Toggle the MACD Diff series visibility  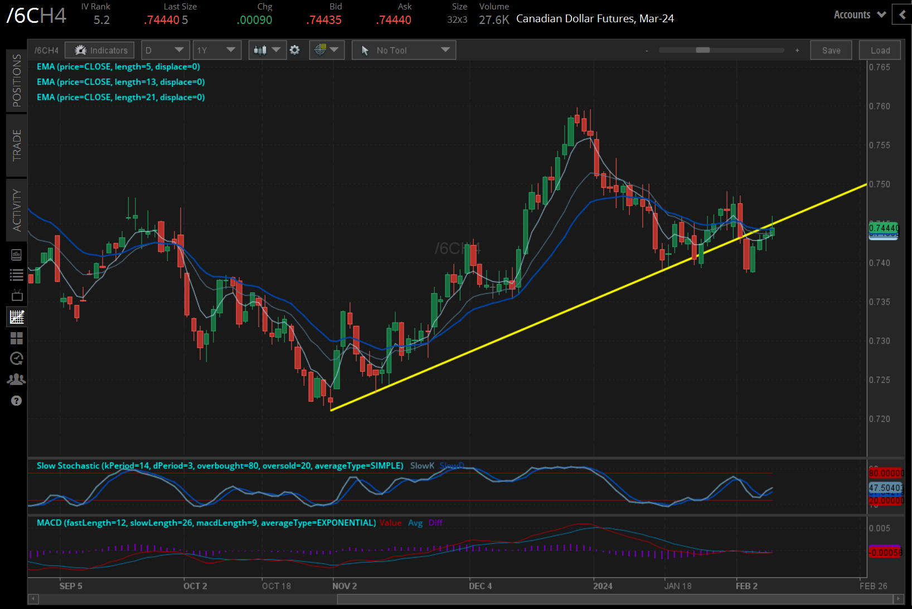pos(435,523)
